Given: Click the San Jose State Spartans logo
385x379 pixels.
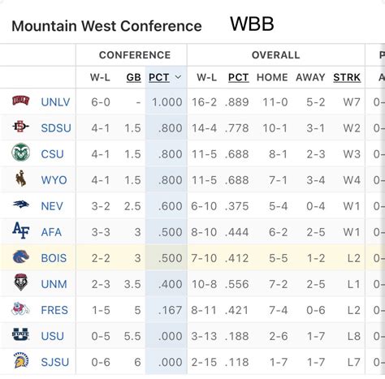Looking at the screenshot, I should (x=21, y=360).
